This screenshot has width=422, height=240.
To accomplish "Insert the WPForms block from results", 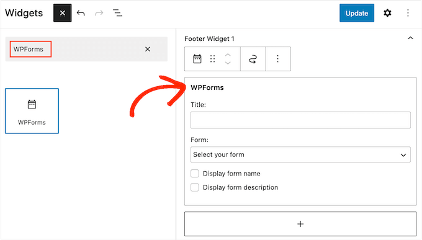I will tap(32, 111).
